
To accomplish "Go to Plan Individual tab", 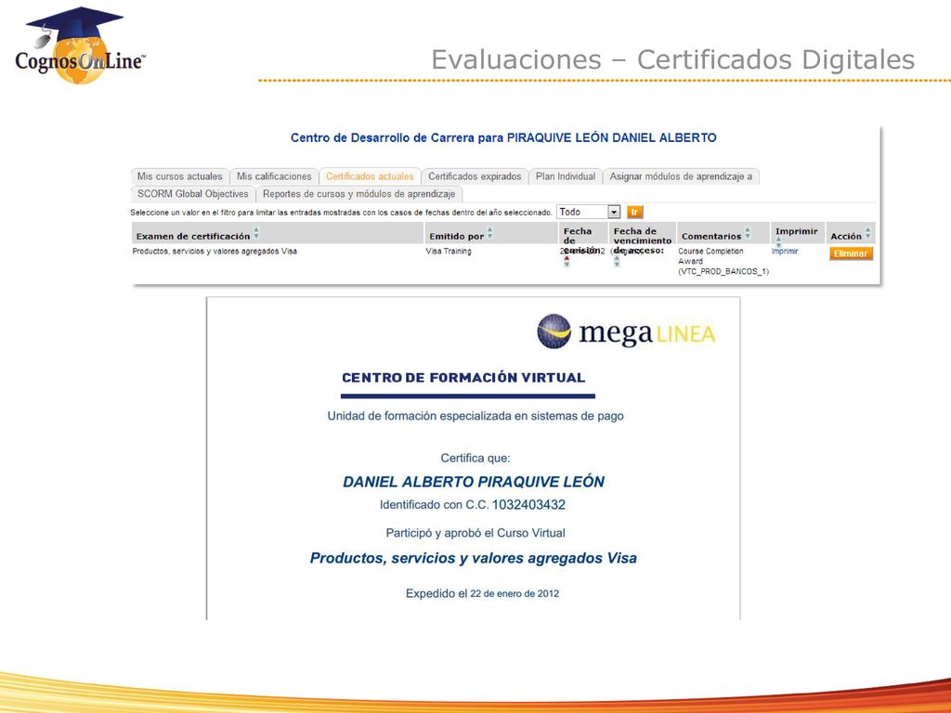I will point(566,176).
